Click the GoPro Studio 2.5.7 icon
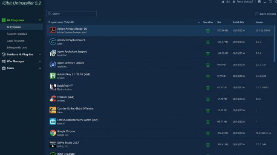 tap(53, 144)
